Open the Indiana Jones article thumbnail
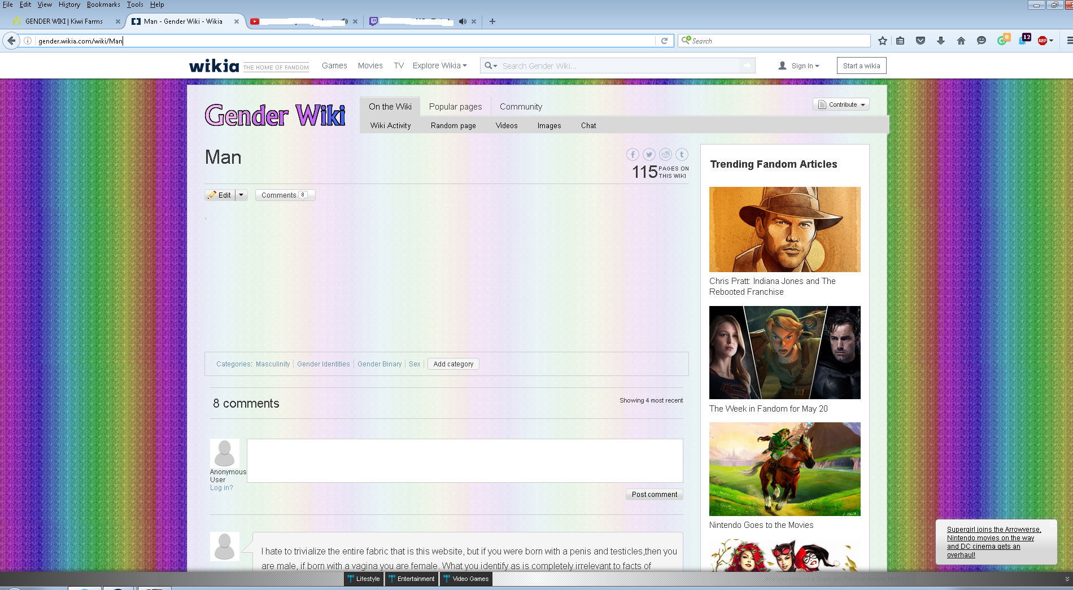1073x590 pixels. 785,229
